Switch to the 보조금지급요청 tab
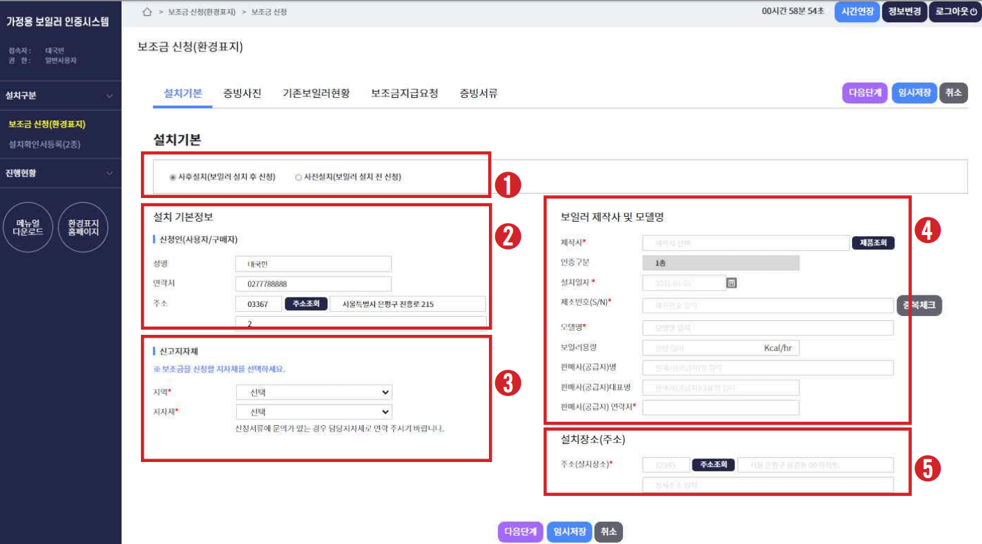 click(405, 93)
